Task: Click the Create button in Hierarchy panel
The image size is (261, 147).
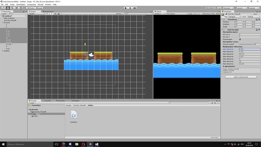Action: tap(4, 13)
